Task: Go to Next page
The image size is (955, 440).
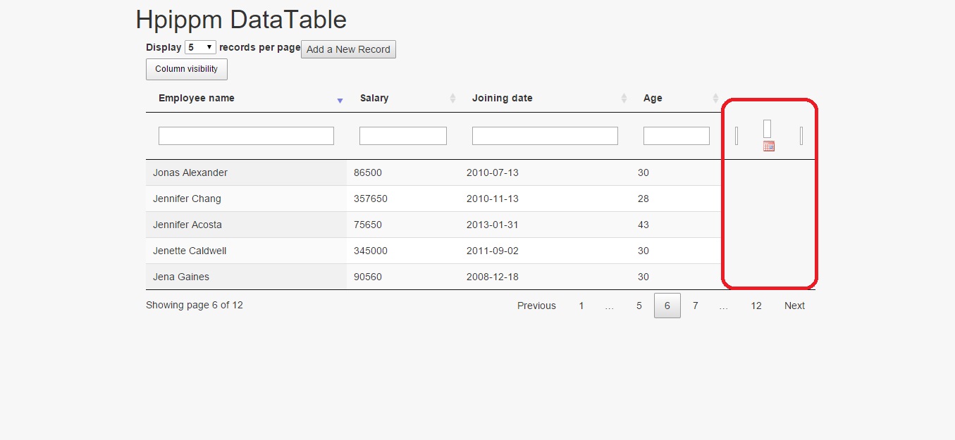Action: 794,306
